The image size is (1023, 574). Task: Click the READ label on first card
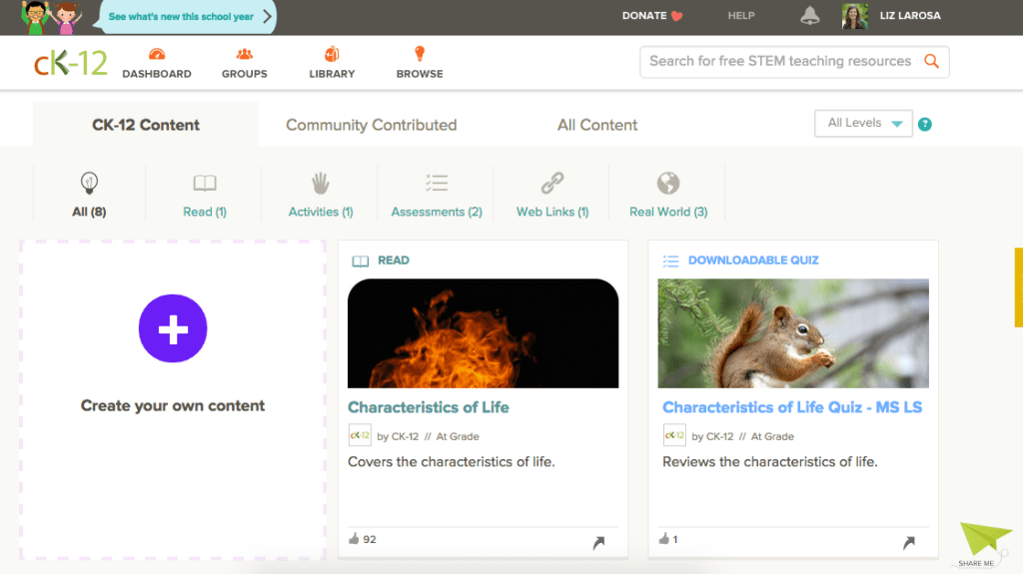tap(394, 261)
